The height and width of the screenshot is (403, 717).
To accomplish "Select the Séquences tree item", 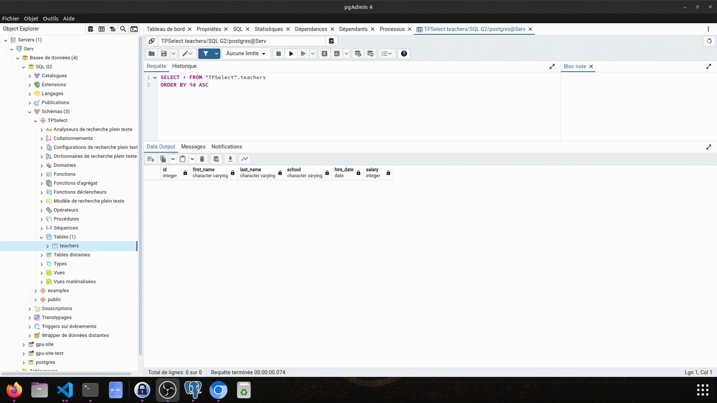I will coord(66,228).
